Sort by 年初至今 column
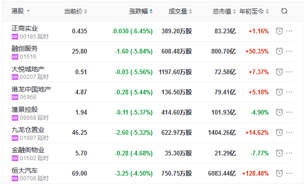 point(254,11)
